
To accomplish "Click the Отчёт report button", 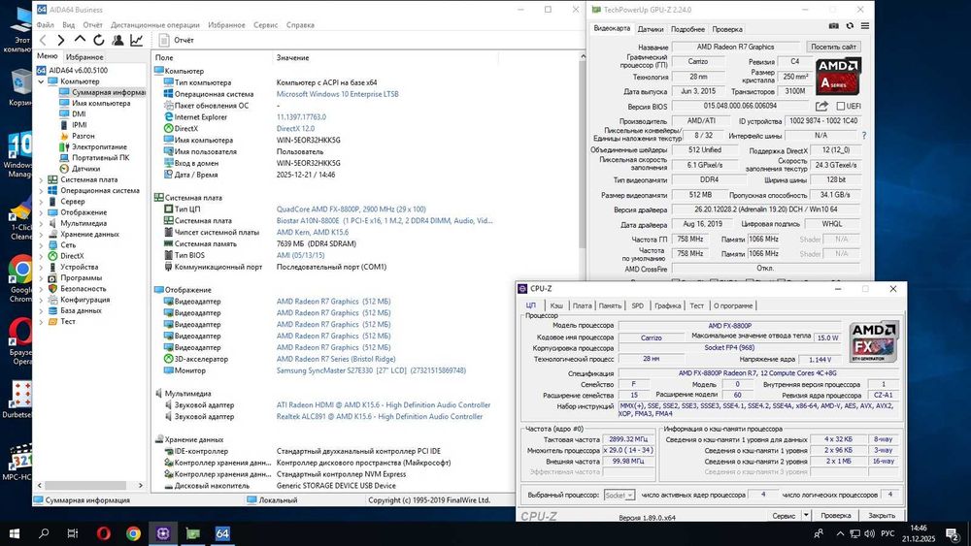I will click(177, 40).
